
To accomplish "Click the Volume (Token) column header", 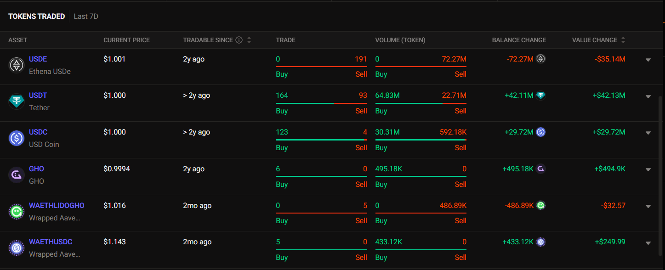I will 400,40.
